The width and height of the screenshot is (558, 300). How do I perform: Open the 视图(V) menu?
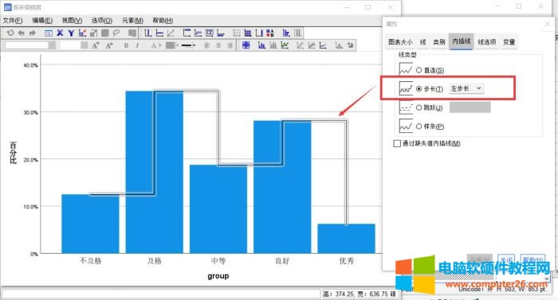72,21
